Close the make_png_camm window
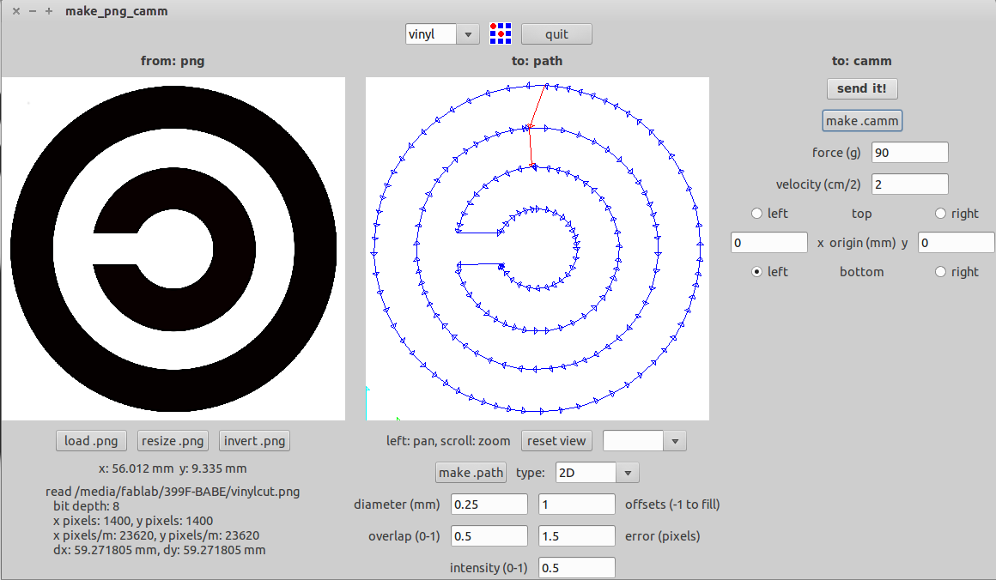This screenshot has width=996, height=580. (x=16, y=11)
